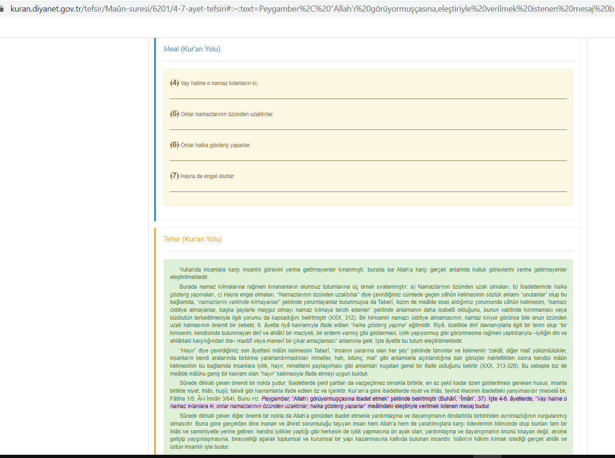
Task: Click the tafsir paragraph starting "Burada namaz kılmalarına"
Action: point(368,314)
